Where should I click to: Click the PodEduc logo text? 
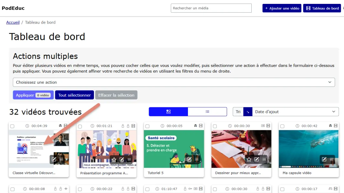pos(13,8)
